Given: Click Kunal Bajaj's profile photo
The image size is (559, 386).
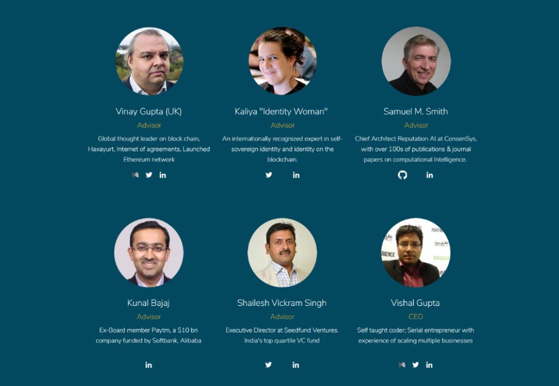Looking at the screenshot, I should (148, 252).
